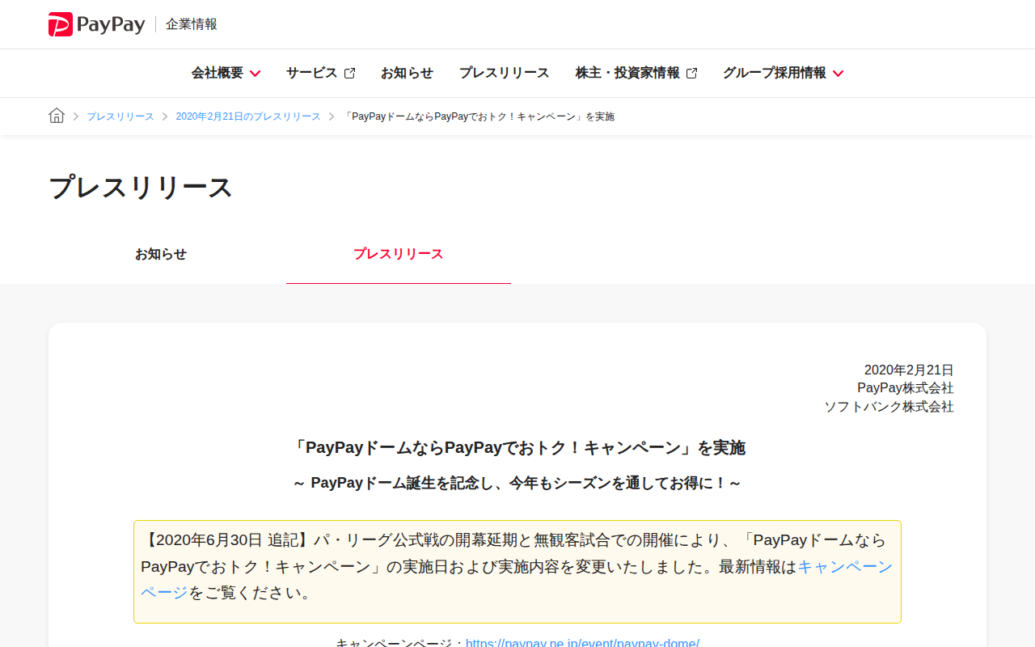Click the プレスリリース page heading
The image size is (1035, 647).
click(x=141, y=187)
